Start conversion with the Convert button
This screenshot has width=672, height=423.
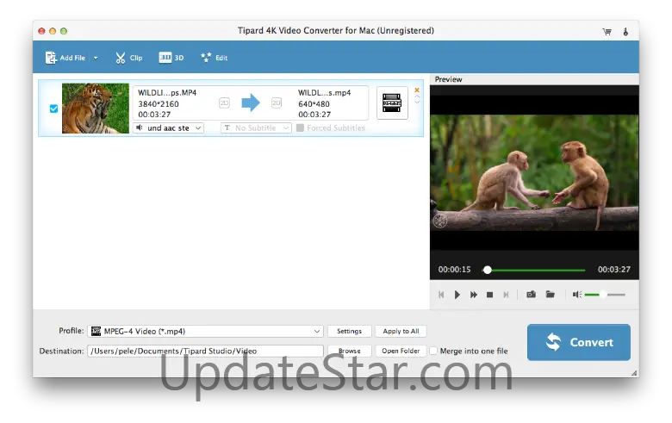tap(579, 342)
